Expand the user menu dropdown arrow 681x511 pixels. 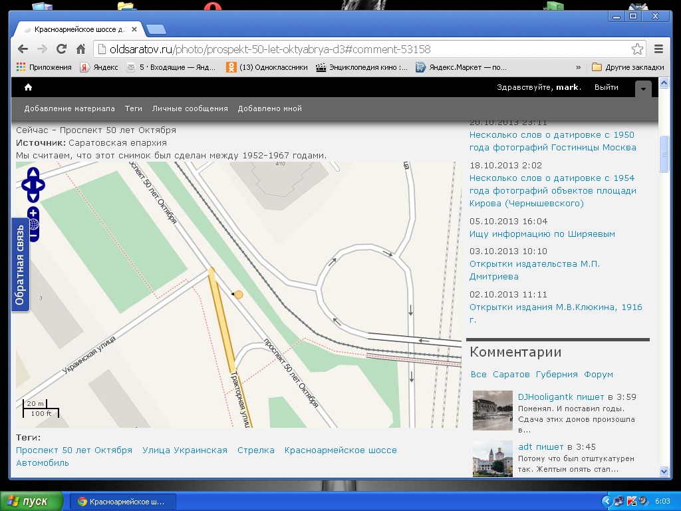pos(643,89)
